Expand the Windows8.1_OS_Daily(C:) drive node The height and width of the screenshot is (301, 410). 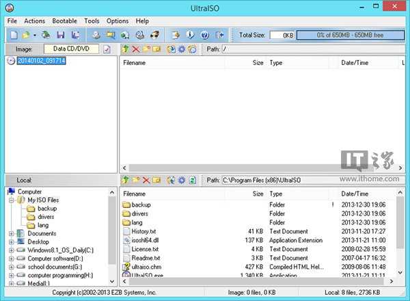[x=11, y=250]
